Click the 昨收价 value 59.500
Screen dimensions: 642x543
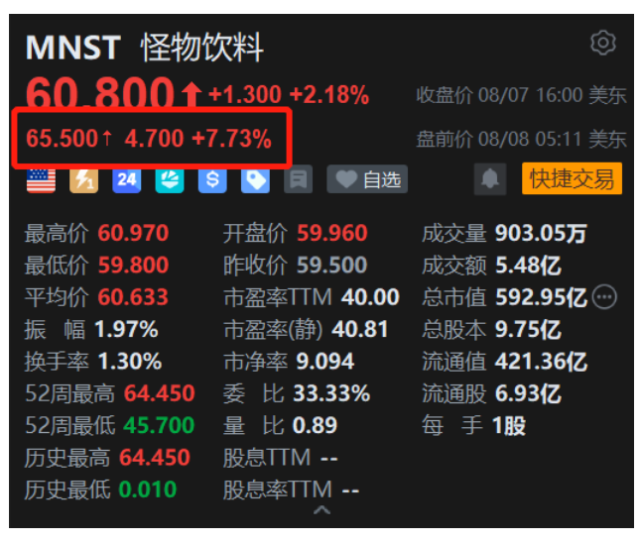[332, 265]
